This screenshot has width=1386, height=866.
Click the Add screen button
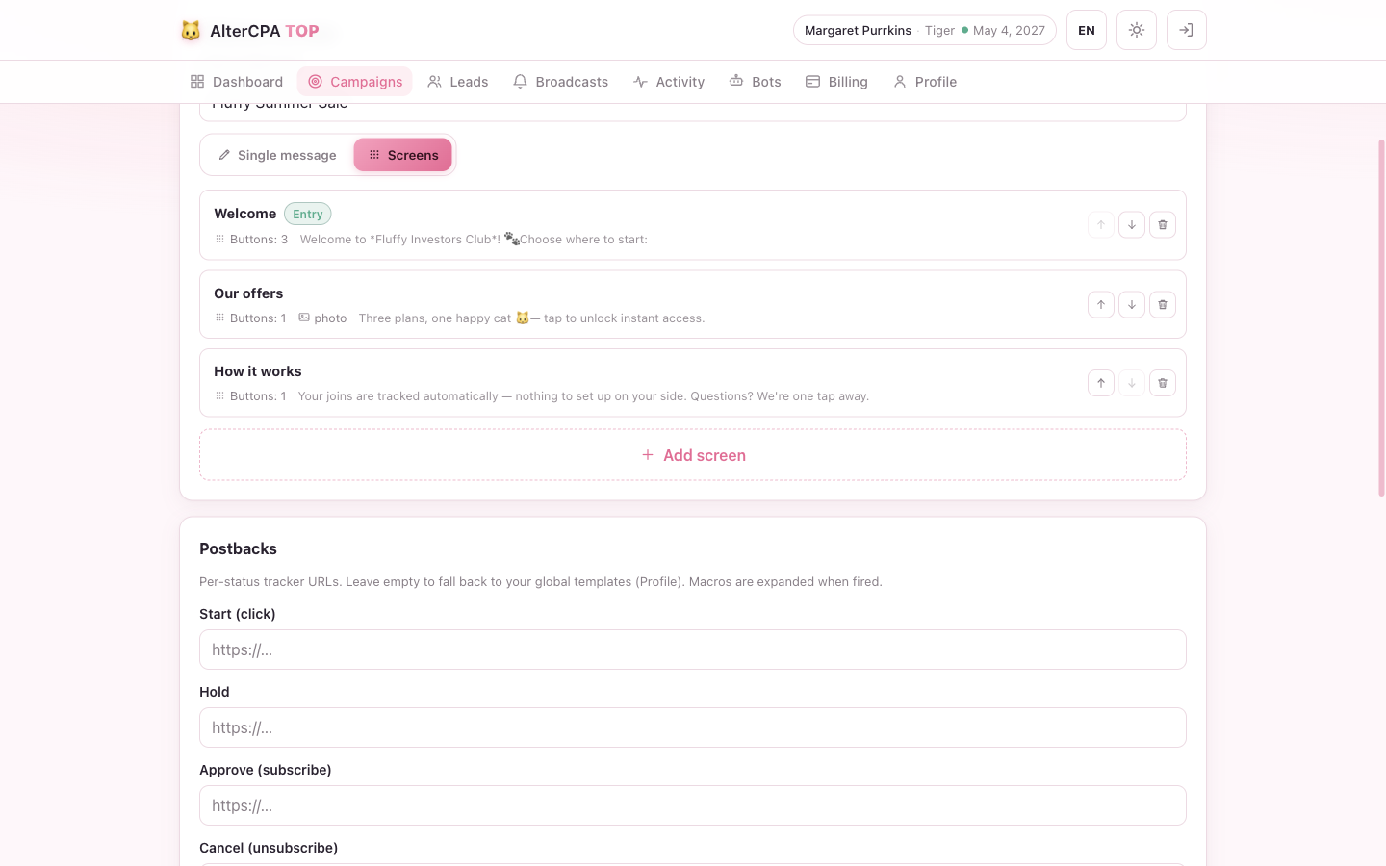693,455
